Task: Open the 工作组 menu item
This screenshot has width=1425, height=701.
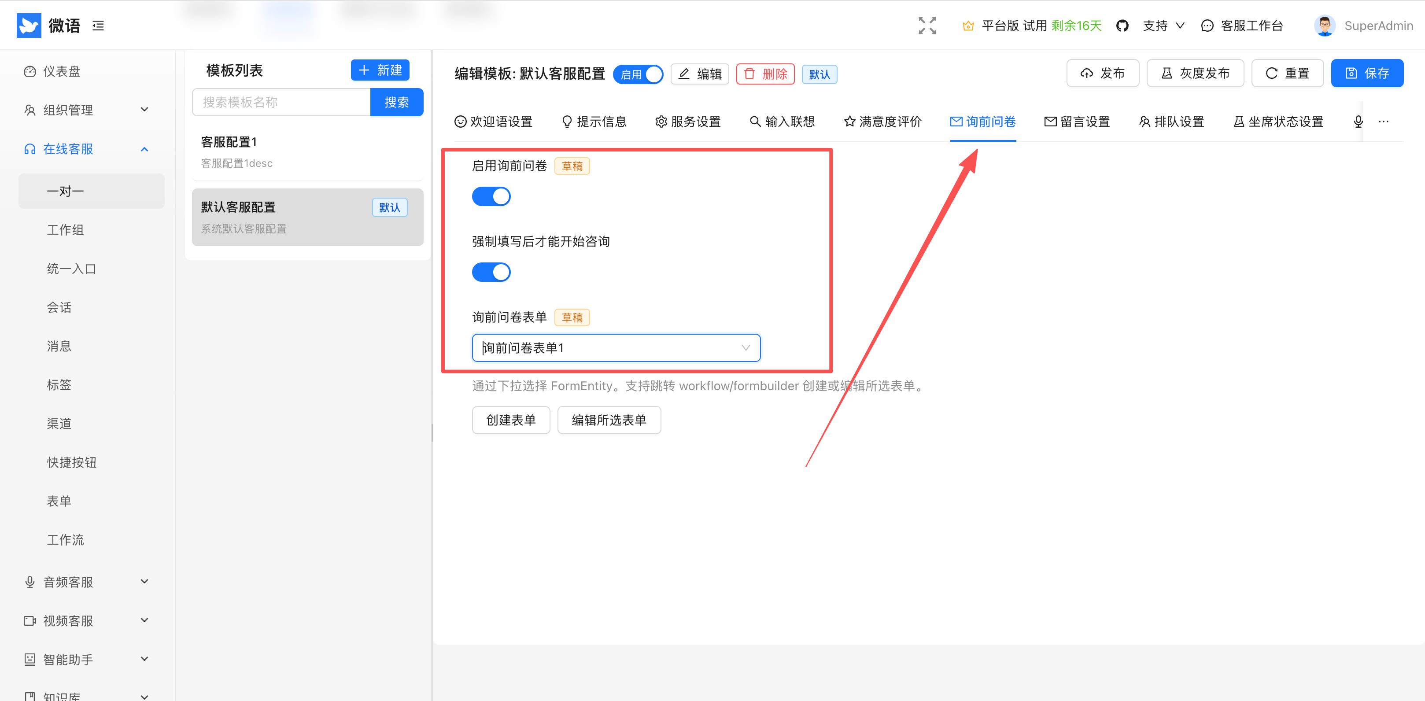Action: coord(65,229)
